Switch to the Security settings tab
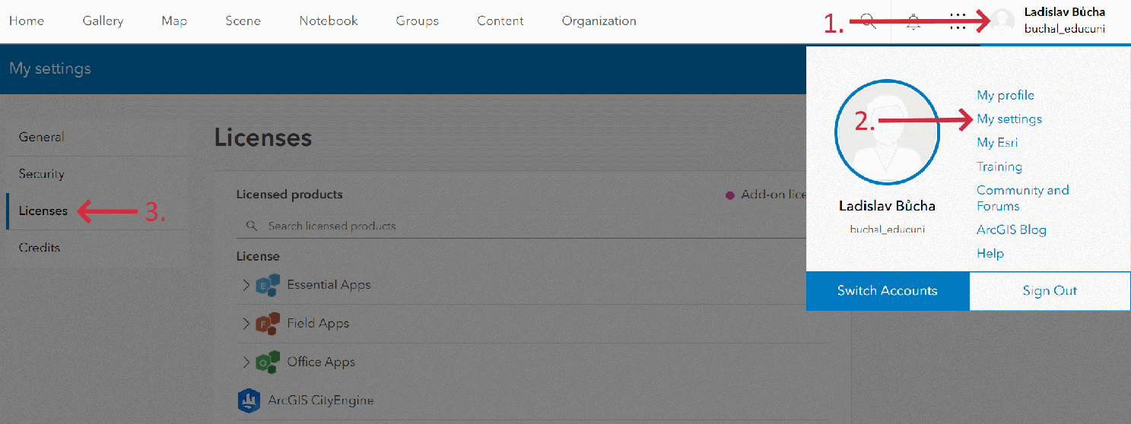This screenshot has height=424, width=1131. [41, 174]
